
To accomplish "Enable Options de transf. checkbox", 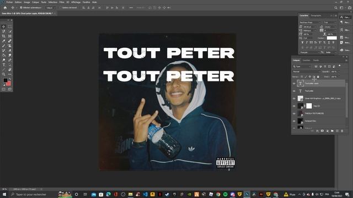I will point(60,8).
